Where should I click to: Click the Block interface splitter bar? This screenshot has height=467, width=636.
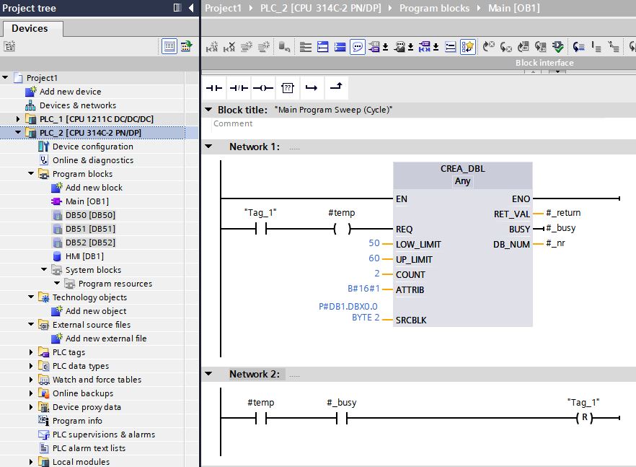[x=544, y=63]
